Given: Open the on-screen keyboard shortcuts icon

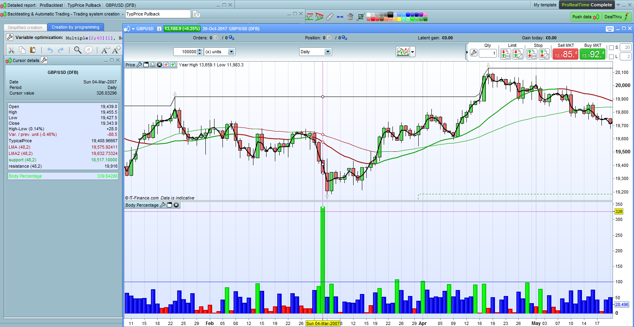Looking at the screenshot, I should (610, 29).
